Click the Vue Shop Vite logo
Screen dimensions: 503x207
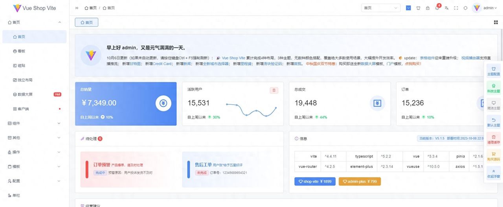(35, 8)
